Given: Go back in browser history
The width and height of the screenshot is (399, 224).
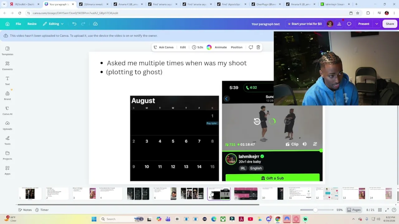Looking at the screenshot, I should pos(5,13).
